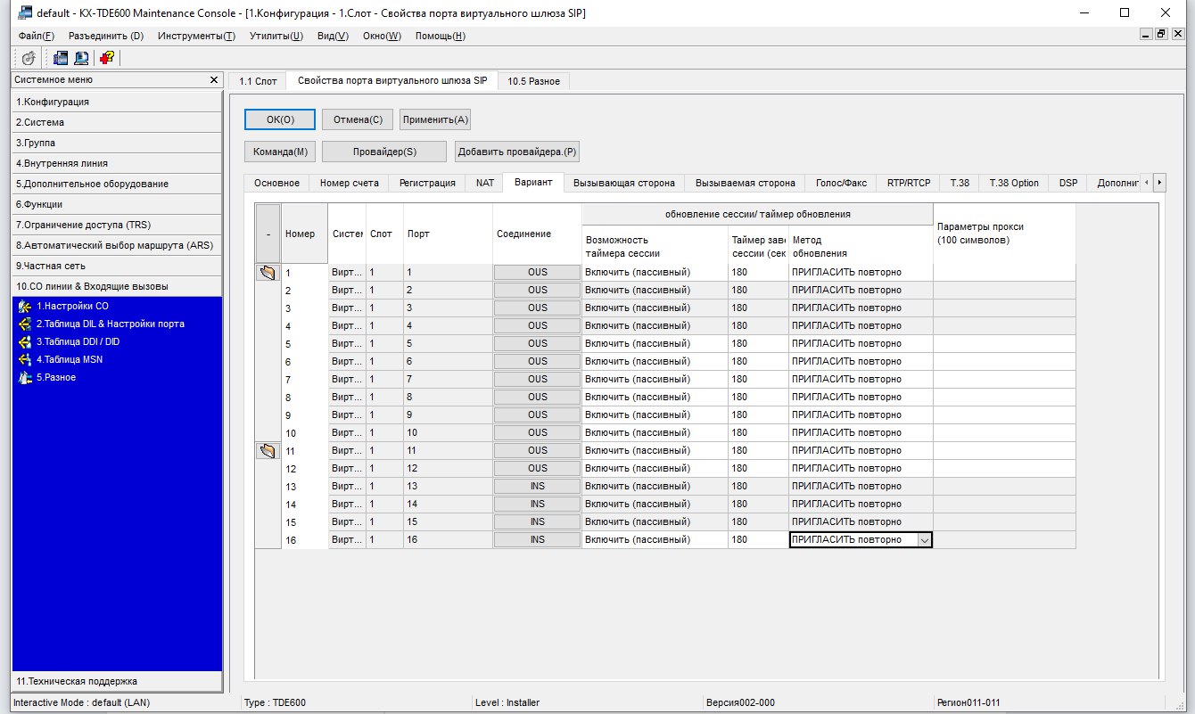Select the RTP/RTCP tab
The width and height of the screenshot is (1195, 714).
[x=909, y=183]
